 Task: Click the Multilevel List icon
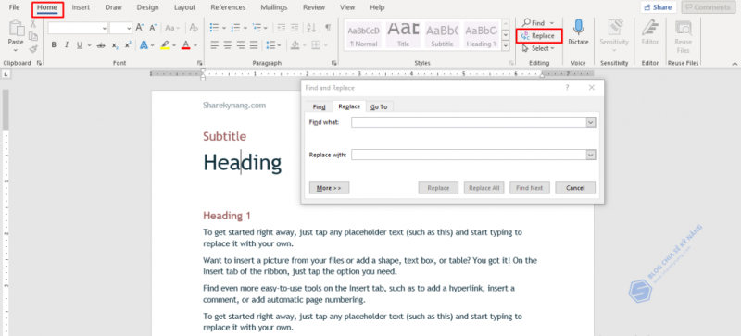pos(257,28)
